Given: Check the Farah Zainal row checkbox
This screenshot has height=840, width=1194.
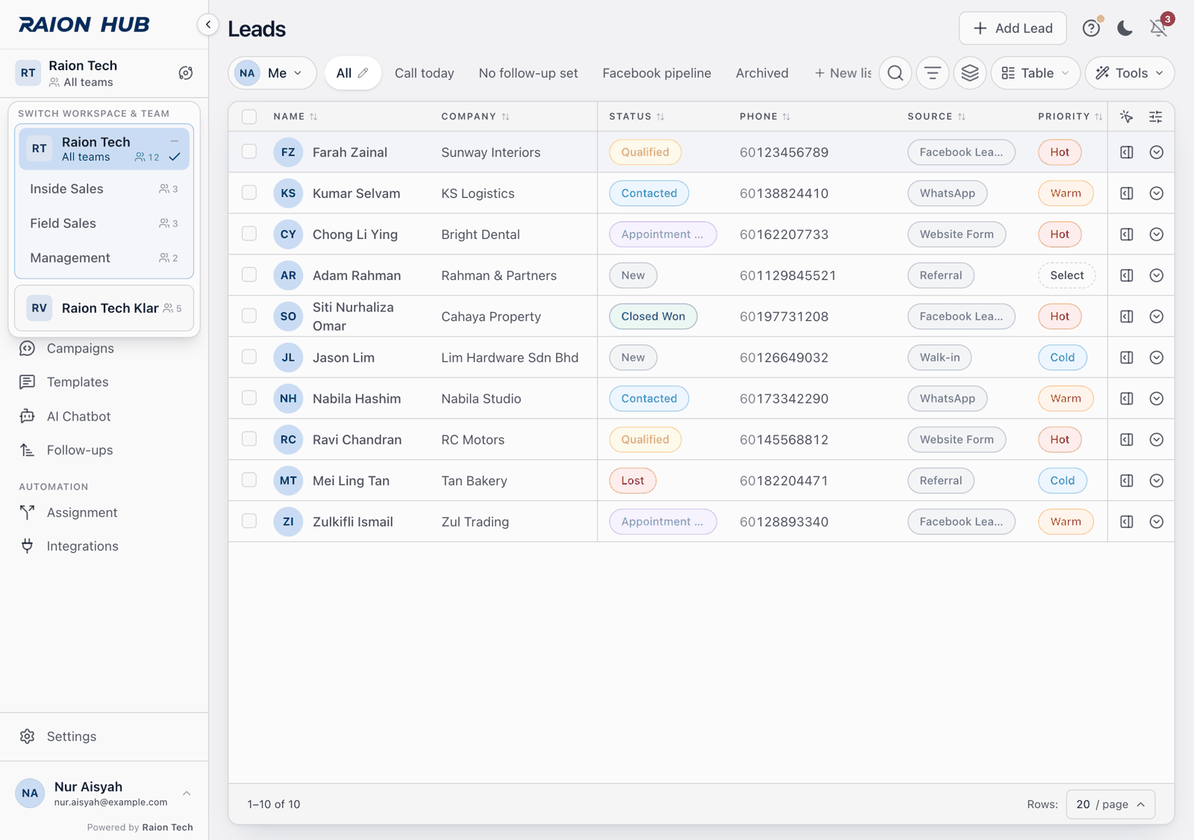Looking at the screenshot, I should (x=249, y=152).
